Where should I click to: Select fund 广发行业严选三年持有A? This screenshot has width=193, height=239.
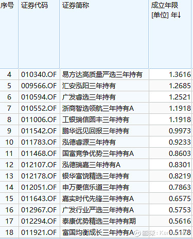click(98, 210)
